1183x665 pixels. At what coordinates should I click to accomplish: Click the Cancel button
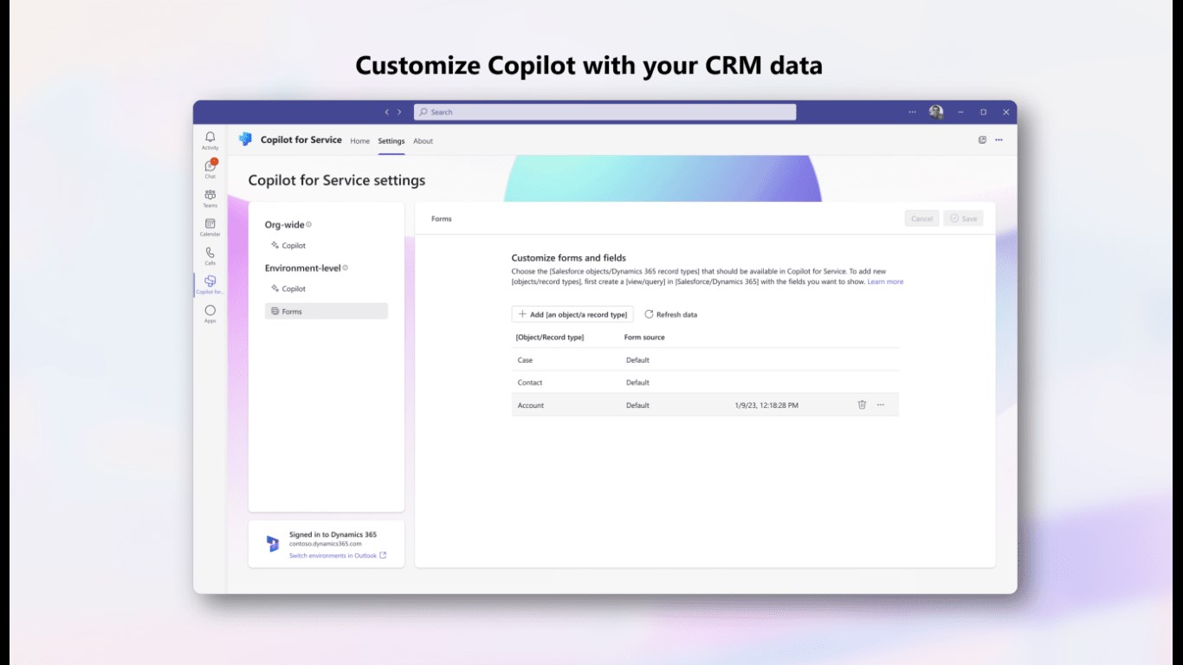(922, 218)
